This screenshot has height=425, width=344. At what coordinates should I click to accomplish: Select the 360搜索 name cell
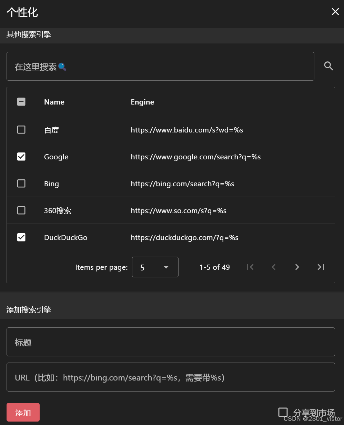[58, 211]
